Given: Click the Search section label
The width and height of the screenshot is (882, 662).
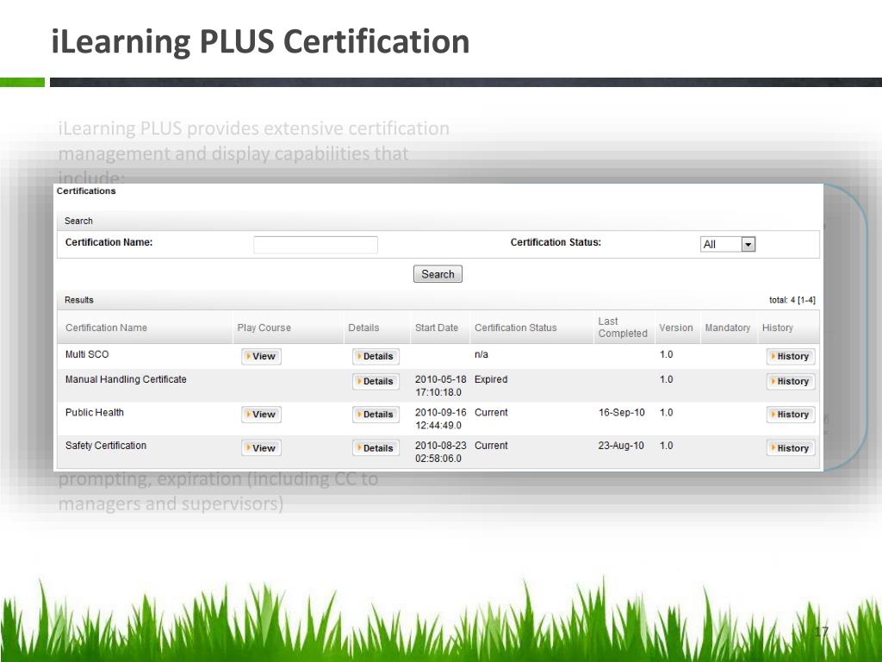Looking at the screenshot, I should pyautogui.click(x=78, y=221).
